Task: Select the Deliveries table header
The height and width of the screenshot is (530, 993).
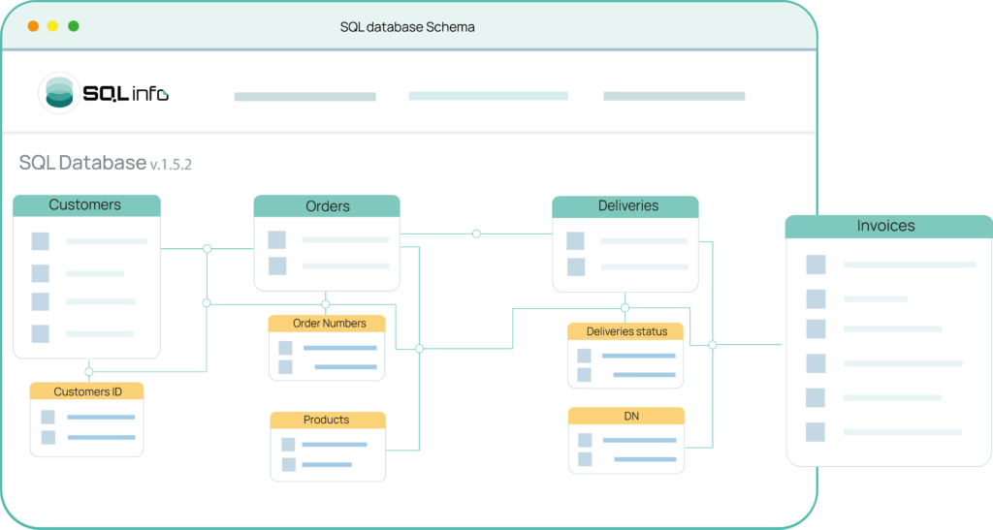Action: click(625, 206)
